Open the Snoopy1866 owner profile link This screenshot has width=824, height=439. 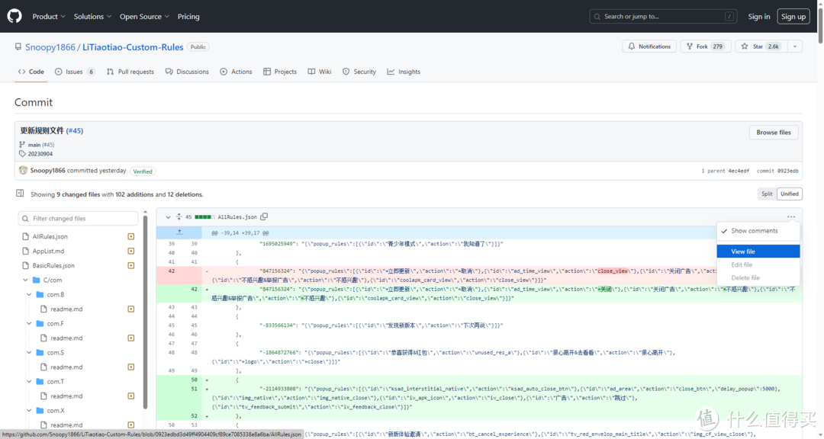[x=50, y=47]
